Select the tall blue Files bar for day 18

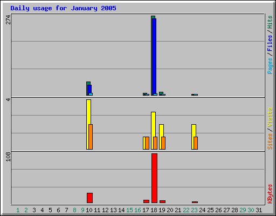pyautogui.click(x=154, y=57)
